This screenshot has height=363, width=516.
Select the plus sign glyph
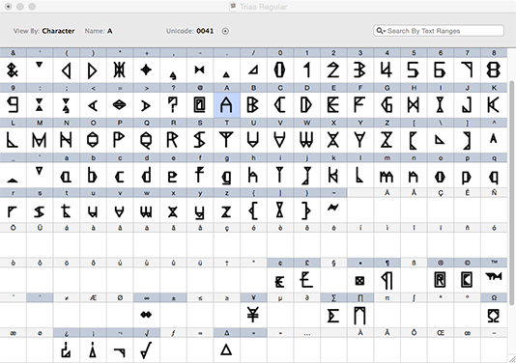point(147,70)
